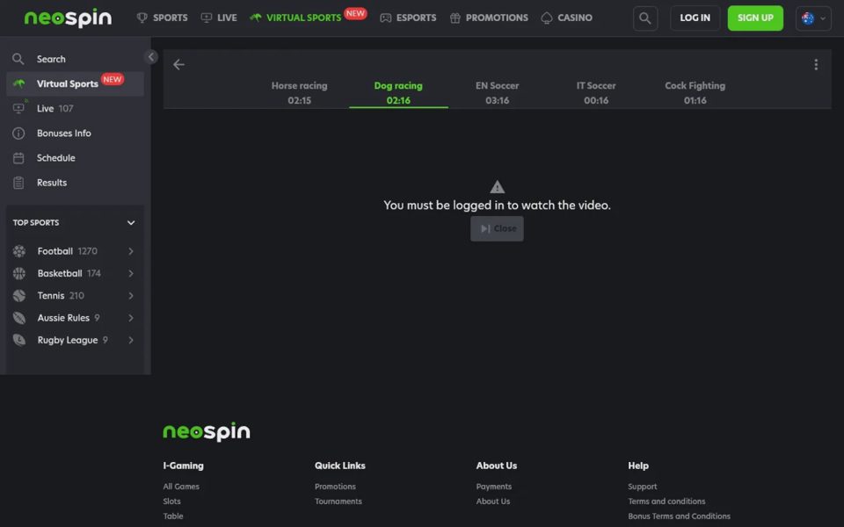Select the Dog racing tab
Image resolution: width=844 pixels, height=527 pixels.
tap(398, 92)
